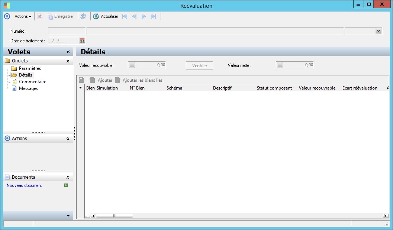This screenshot has height=230, width=393.
Task: Click Ajouter les biens liés
Action: click(x=139, y=80)
